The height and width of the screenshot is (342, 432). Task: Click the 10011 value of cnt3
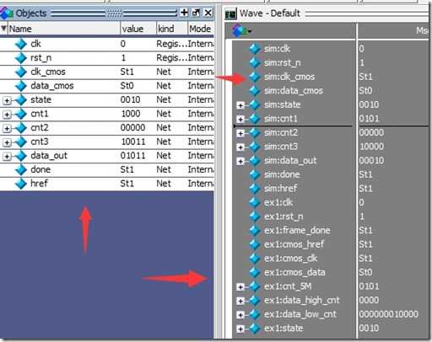[133, 142]
